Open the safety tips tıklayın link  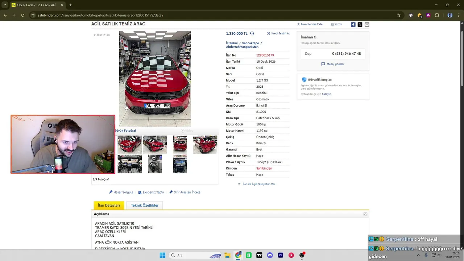coord(327,94)
